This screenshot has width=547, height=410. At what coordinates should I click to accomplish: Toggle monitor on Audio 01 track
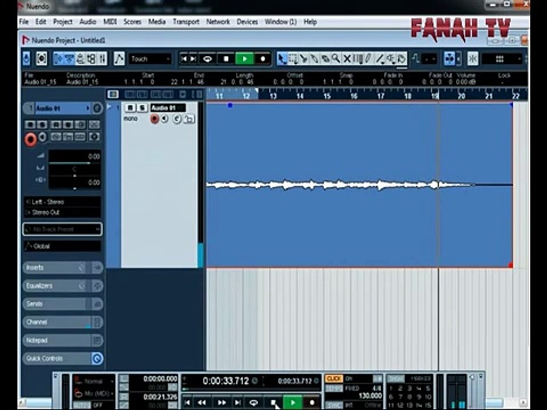point(165,119)
